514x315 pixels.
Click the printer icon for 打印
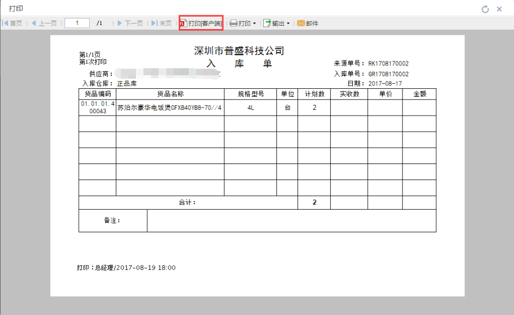(x=233, y=23)
